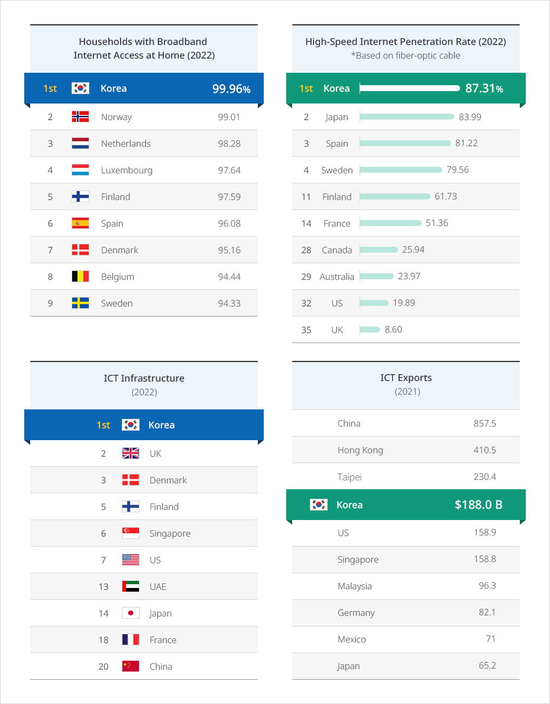
Task: Click the Korea flag in ICT Exports
Action: 319,505
